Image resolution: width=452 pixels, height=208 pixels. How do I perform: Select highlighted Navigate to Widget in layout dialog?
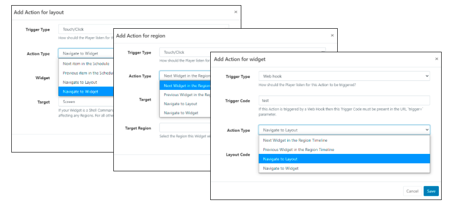(x=86, y=91)
